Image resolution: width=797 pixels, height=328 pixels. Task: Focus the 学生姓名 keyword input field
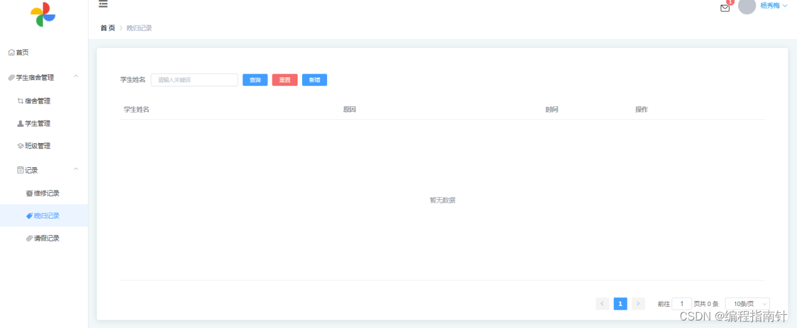click(x=194, y=80)
